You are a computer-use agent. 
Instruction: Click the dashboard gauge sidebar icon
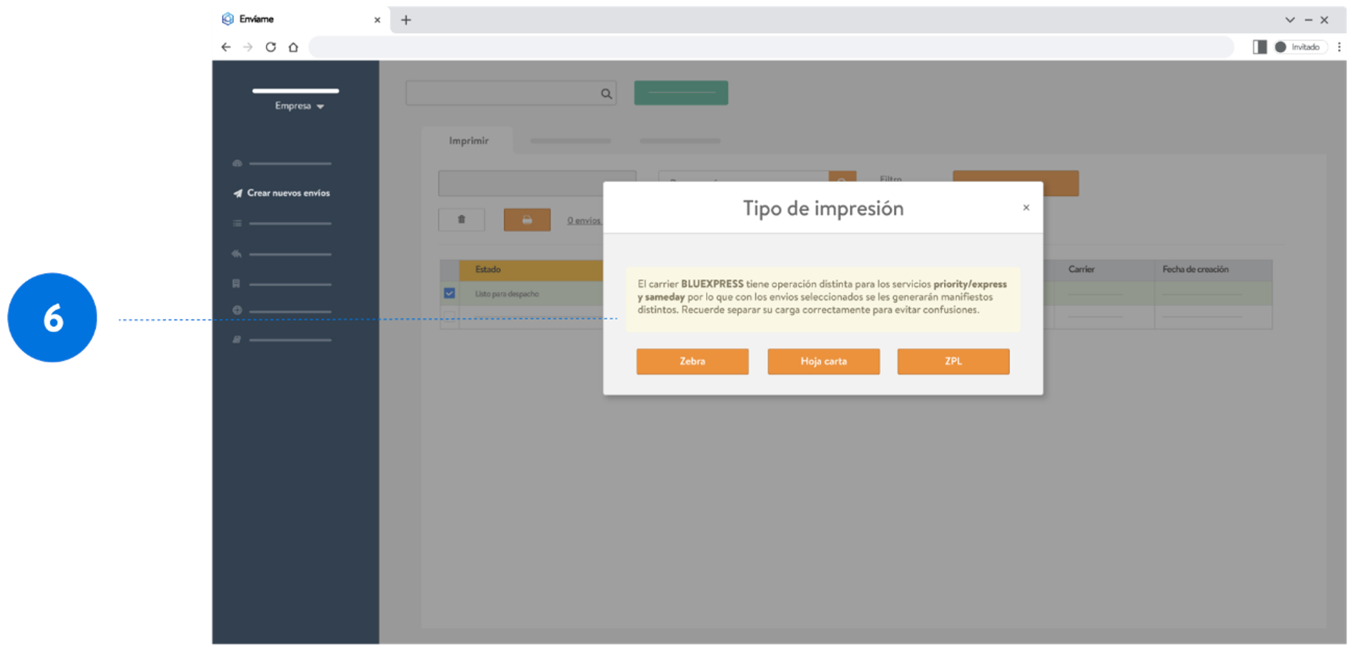(237, 163)
